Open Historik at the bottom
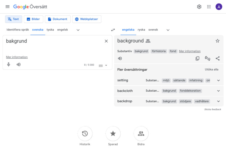The width and height of the screenshot is (226, 157). pos(85,134)
